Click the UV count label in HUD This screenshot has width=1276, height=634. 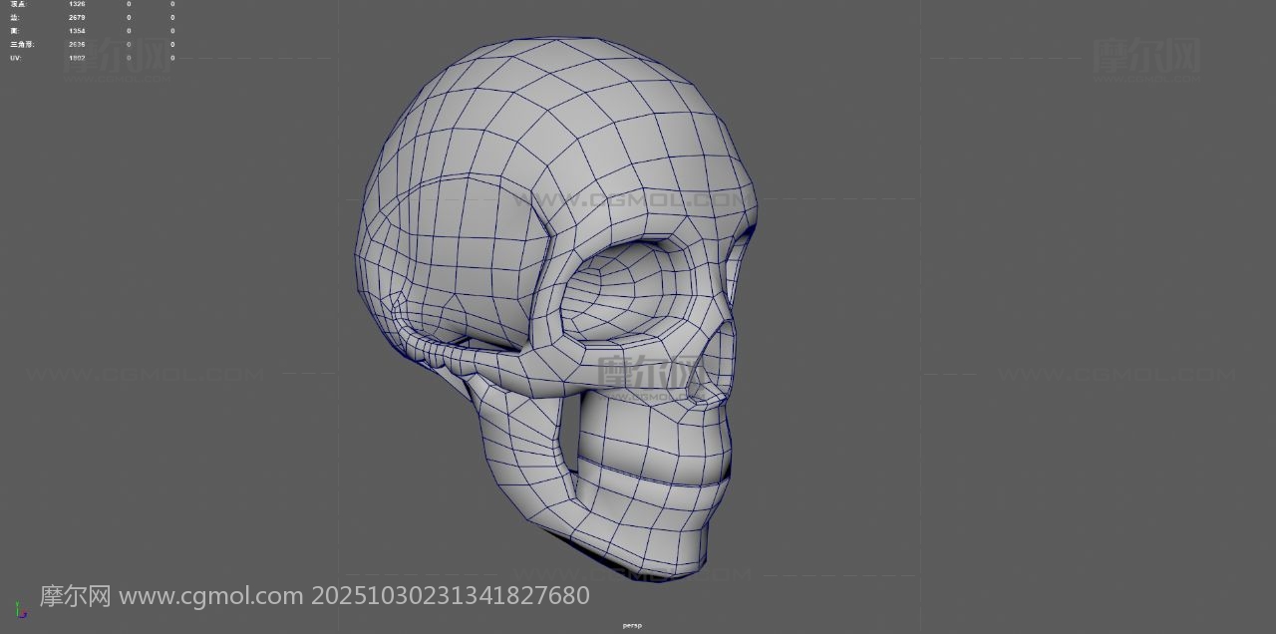[15, 58]
